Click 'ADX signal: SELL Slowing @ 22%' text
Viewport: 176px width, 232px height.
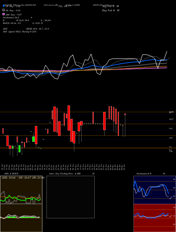20,32
